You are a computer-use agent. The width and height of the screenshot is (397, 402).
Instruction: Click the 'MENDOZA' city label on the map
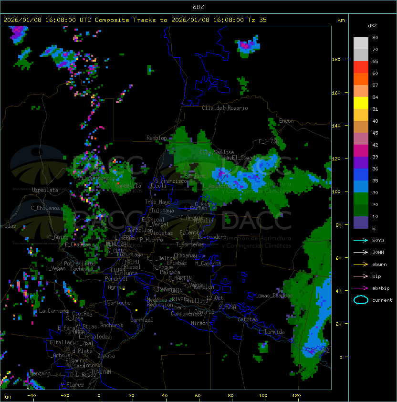(116, 243)
